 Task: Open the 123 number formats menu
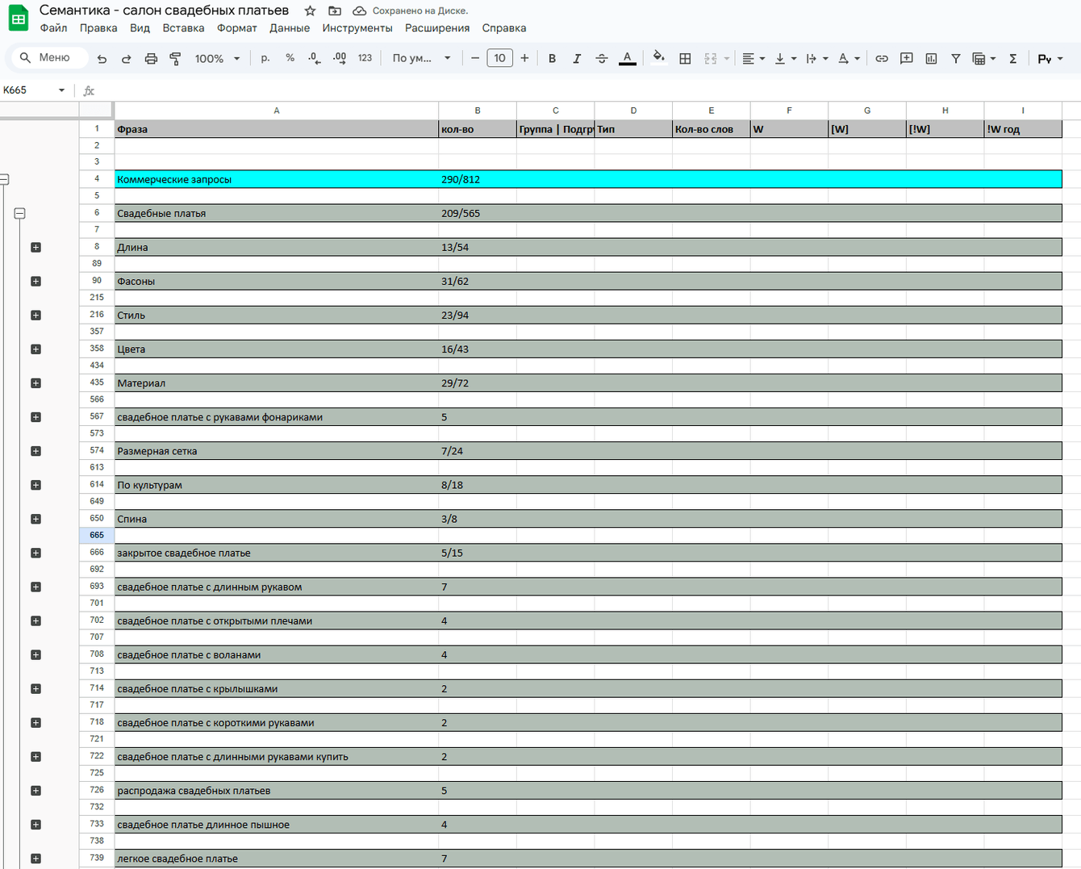(x=365, y=58)
